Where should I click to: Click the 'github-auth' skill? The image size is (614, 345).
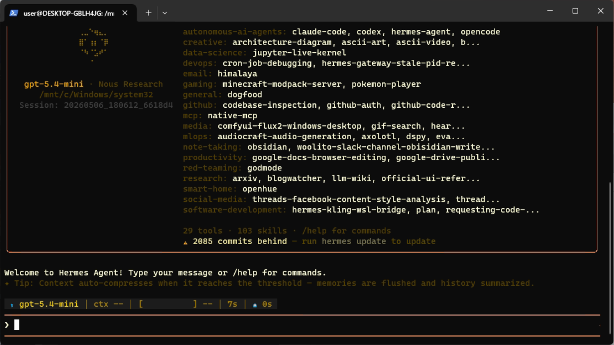(x=354, y=105)
